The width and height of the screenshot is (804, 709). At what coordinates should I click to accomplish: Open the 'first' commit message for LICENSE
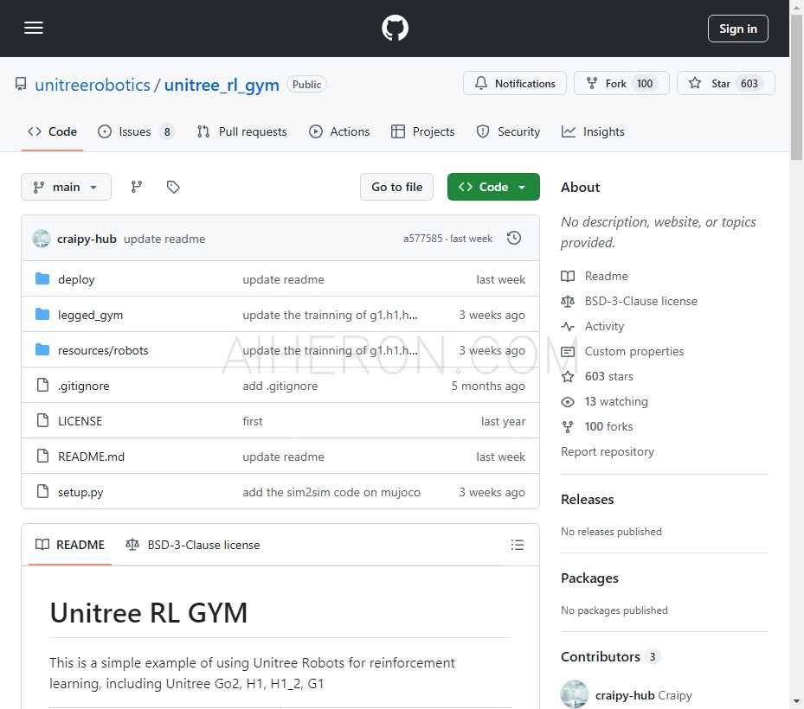(252, 421)
